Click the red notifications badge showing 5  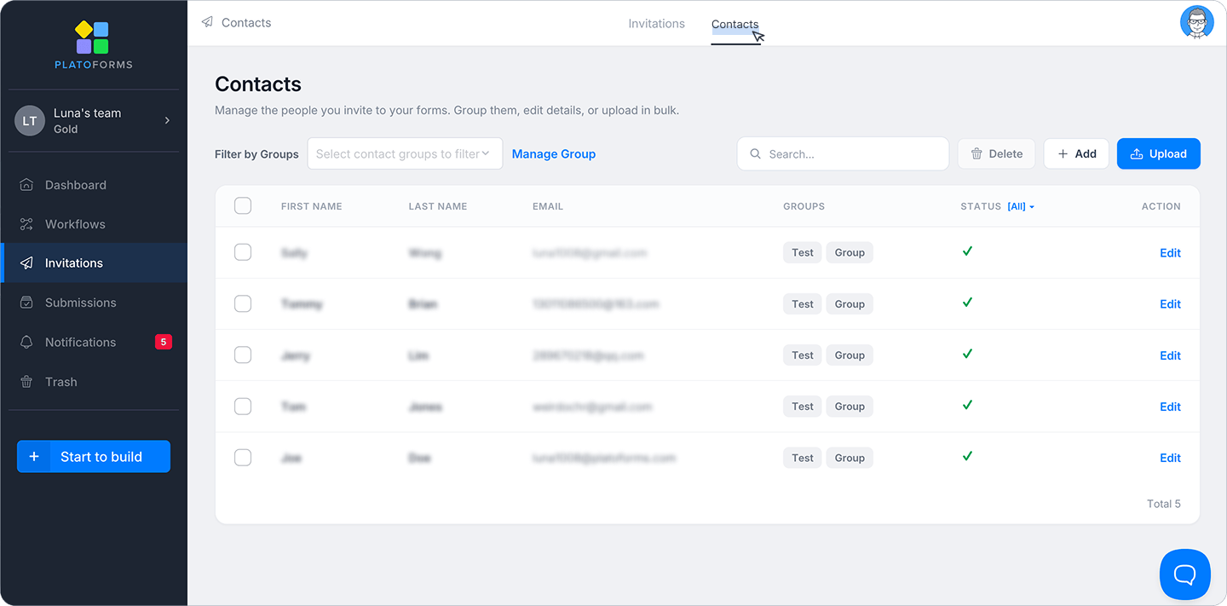pyautogui.click(x=164, y=342)
